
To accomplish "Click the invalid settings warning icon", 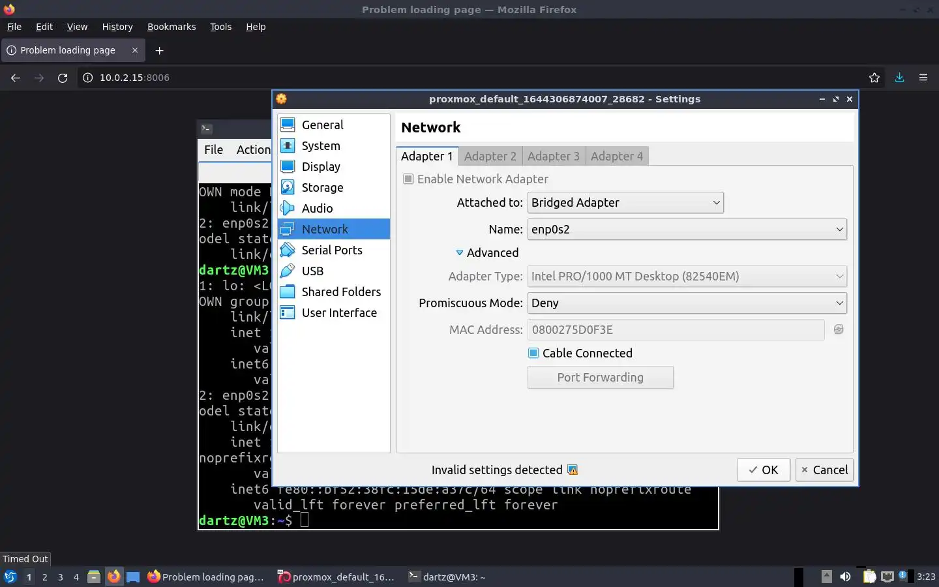I will click(x=573, y=470).
